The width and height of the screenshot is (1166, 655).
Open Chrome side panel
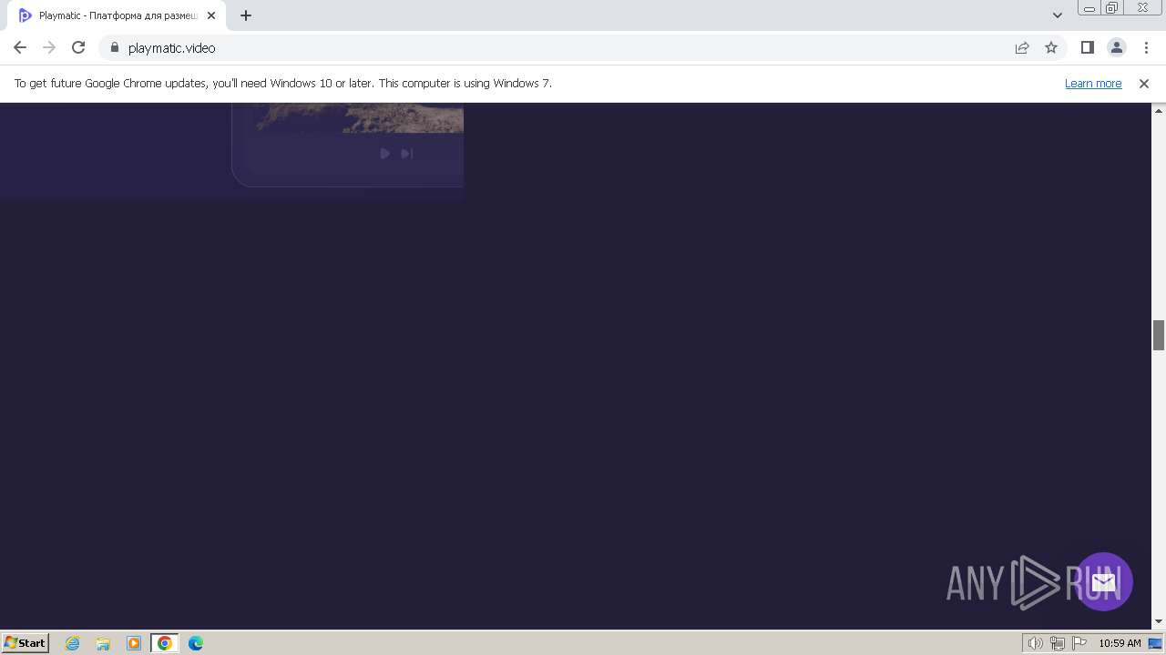[x=1088, y=47]
